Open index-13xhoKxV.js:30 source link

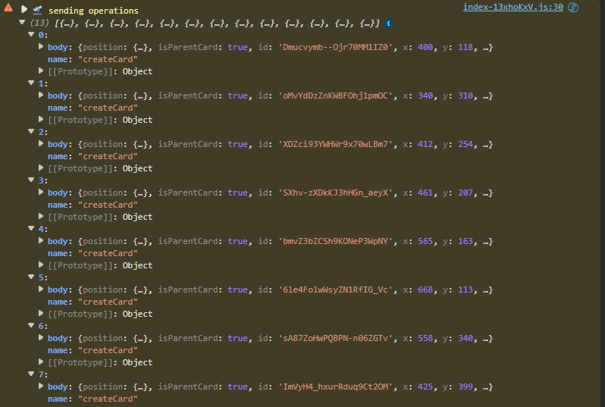click(513, 8)
